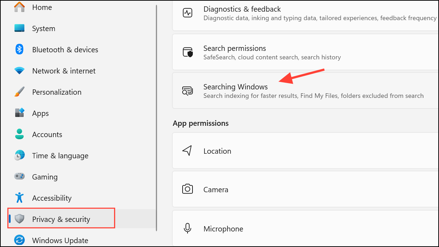The height and width of the screenshot is (247, 439).
Task: Click Home at the top of the sidebar
Action: coord(42,7)
